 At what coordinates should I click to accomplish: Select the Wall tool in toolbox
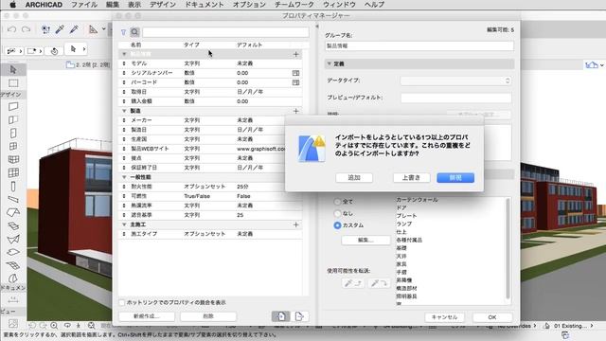click(13, 106)
